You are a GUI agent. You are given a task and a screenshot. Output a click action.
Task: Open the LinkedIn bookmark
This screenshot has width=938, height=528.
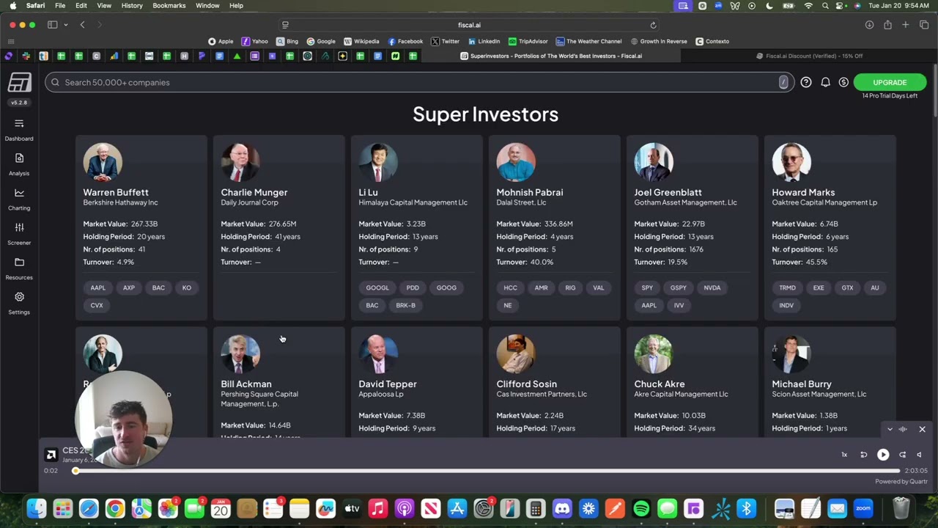(x=484, y=41)
